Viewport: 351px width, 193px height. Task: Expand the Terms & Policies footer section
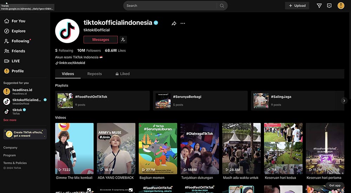(x=15, y=163)
